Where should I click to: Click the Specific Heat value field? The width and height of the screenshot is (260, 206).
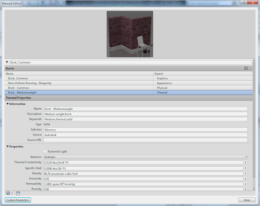[x=143, y=168]
